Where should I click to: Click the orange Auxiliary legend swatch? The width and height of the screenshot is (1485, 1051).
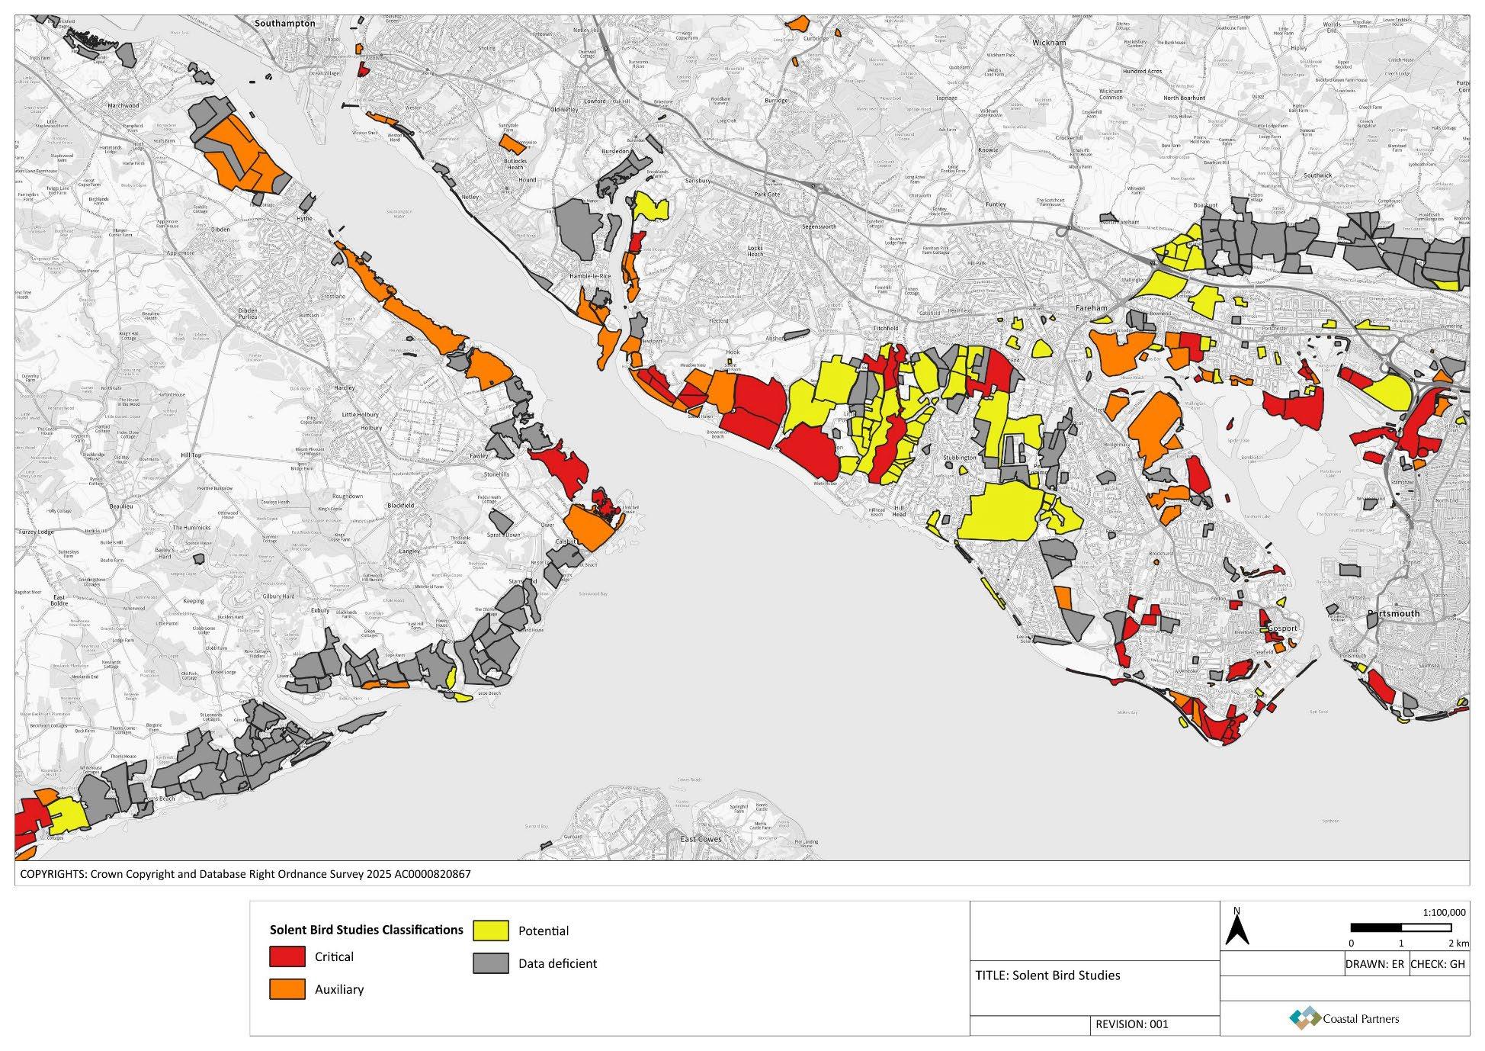pos(287,989)
